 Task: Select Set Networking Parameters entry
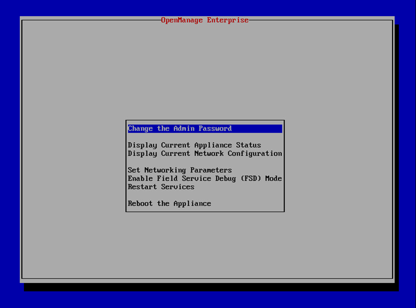tap(179, 170)
